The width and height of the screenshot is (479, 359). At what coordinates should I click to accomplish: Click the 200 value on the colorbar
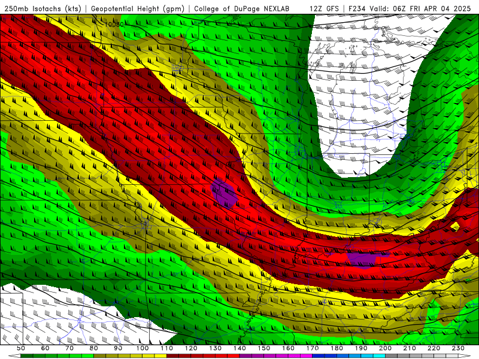click(386, 348)
